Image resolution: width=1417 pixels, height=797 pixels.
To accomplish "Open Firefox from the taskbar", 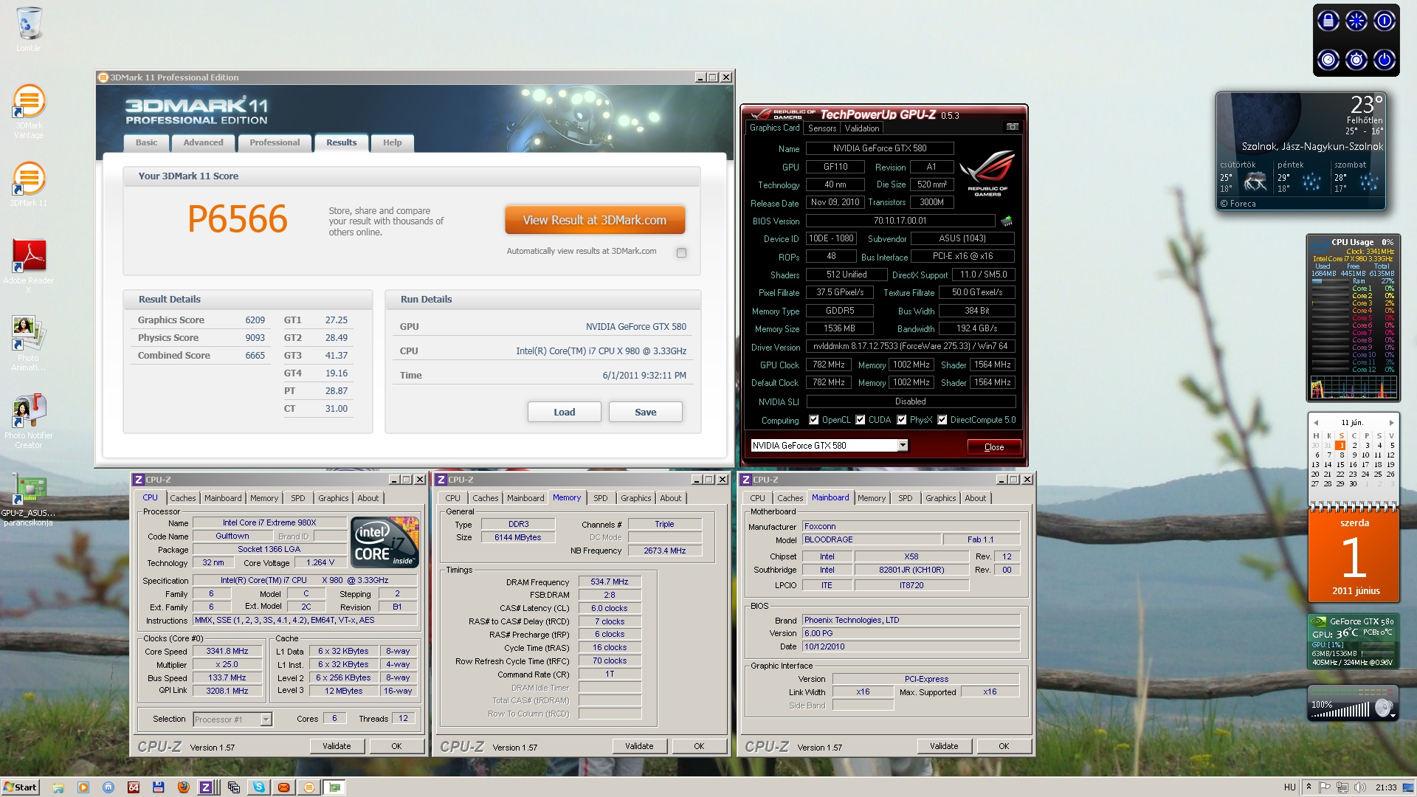I will click(183, 787).
